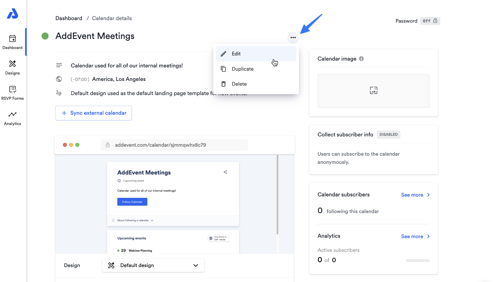Click the Follow Calendar button in preview

[132, 202]
